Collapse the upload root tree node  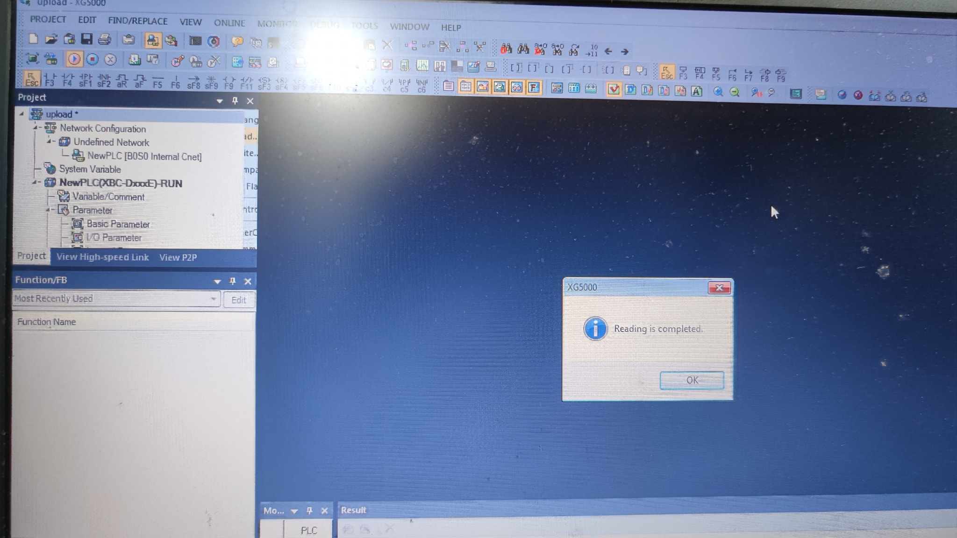point(21,113)
